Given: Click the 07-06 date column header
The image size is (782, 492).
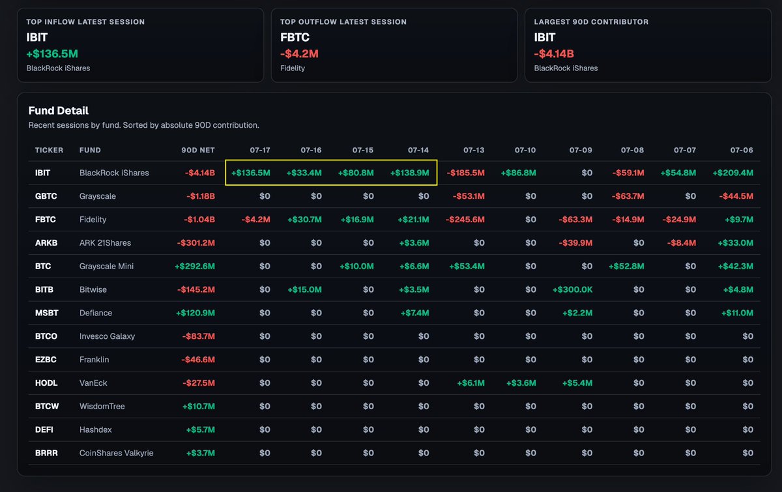Looking at the screenshot, I should coord(742,150).
